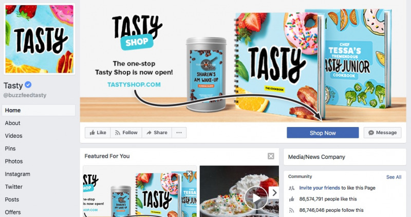Open the Tasty profile picture
The image size is (411, 217).
(x=40, y=39)
